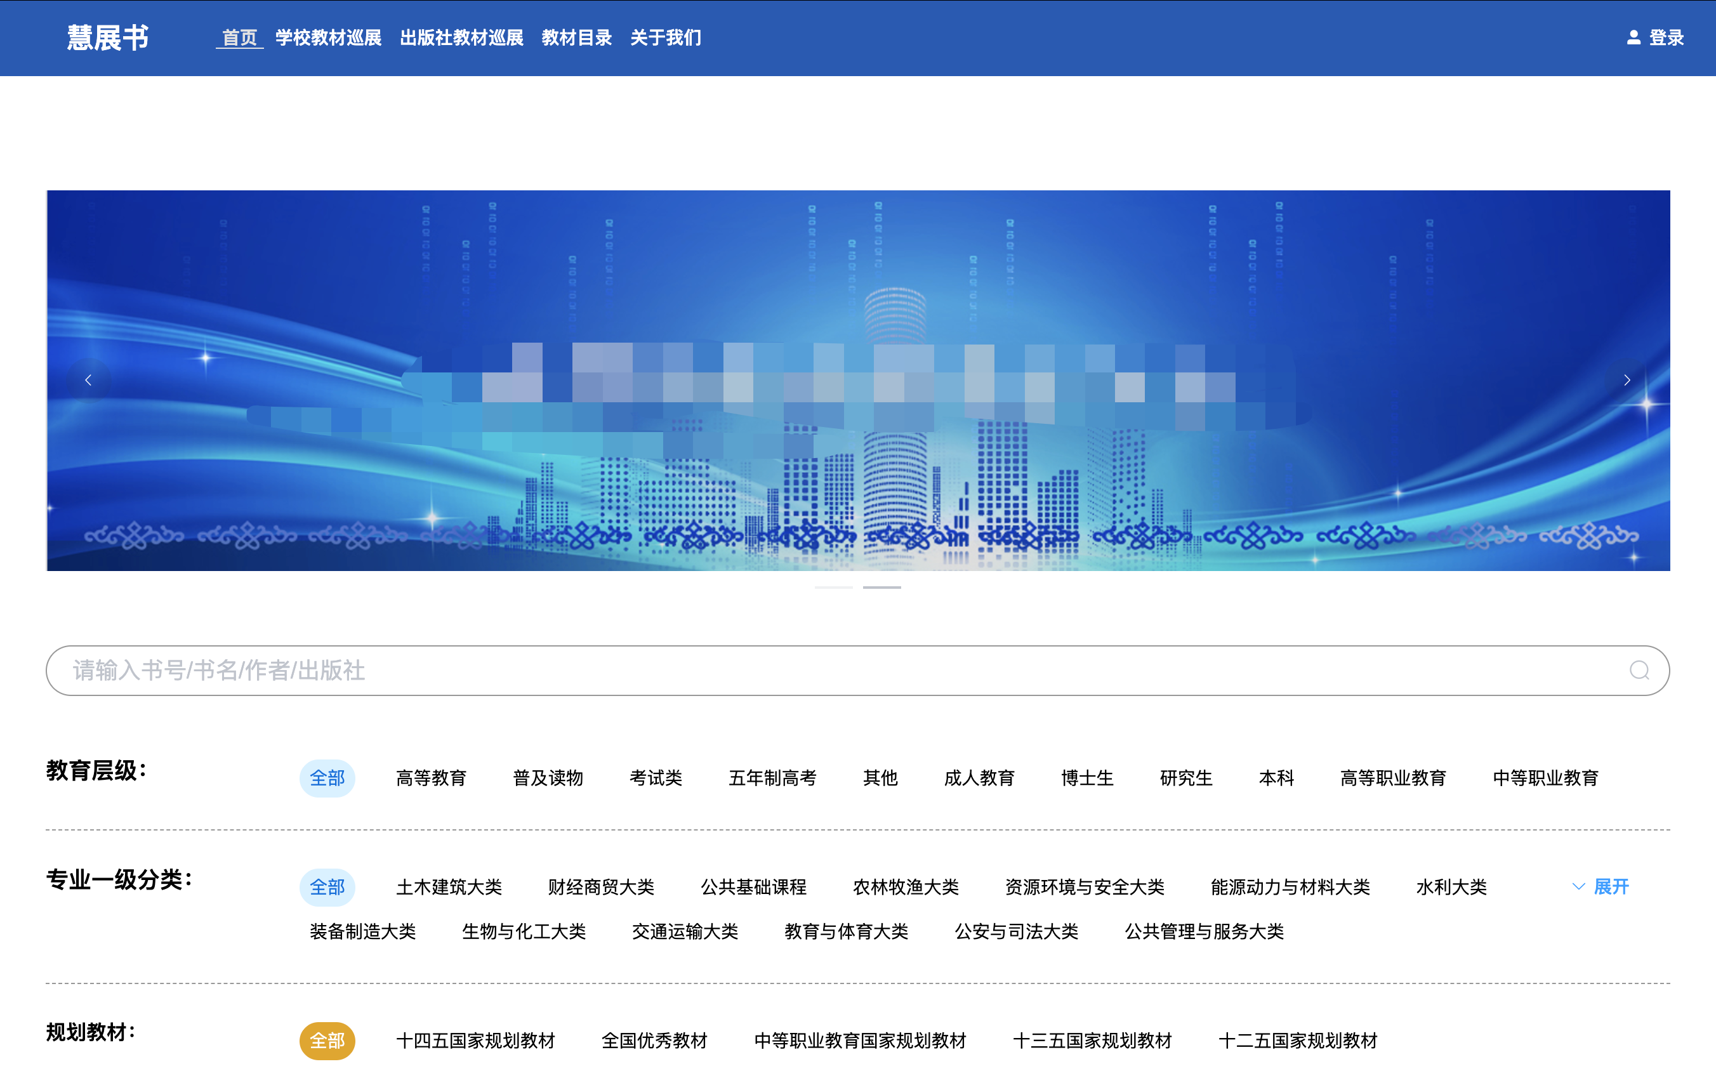Select 博士生 education level
1716x1071 pixels.
click(1087, 778)
